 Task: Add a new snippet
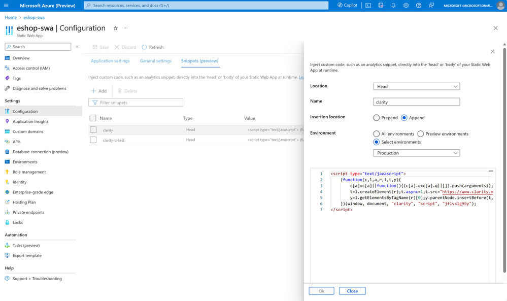(x=99, y=91)
